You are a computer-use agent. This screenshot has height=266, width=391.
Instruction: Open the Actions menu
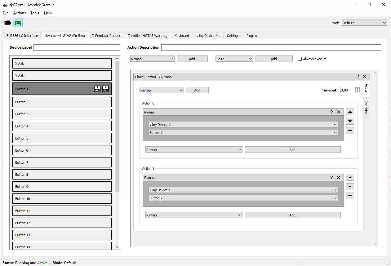click(x=20, y=13)
